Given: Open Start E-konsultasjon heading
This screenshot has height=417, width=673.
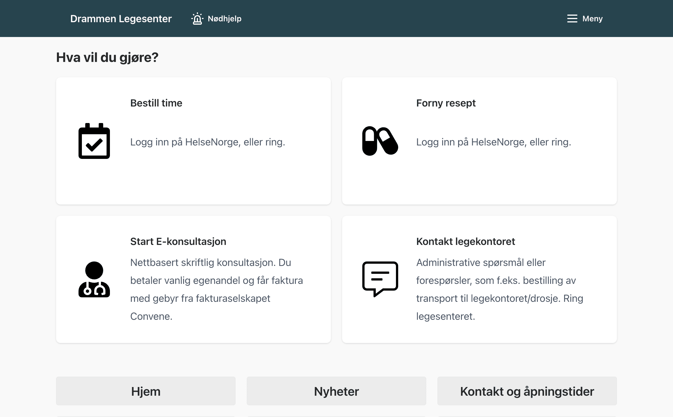Looking at the screenshot, I should point(178,242).
